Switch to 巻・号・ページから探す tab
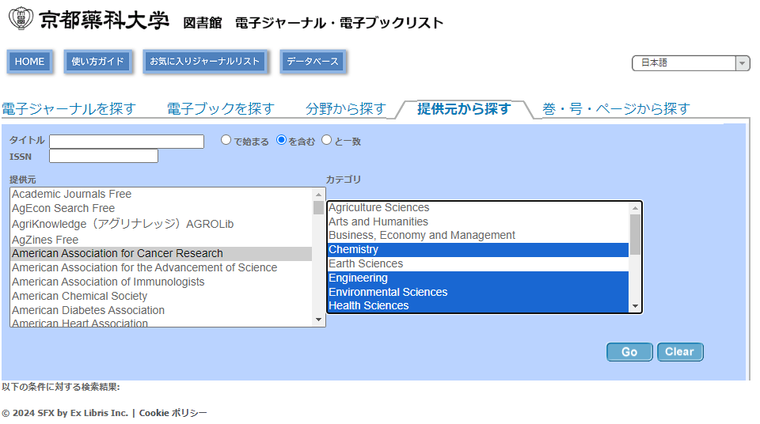760x424 pixels. pos(616,108)
